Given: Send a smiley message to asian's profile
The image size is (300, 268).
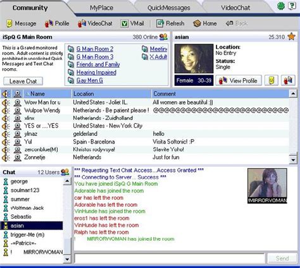Looking at the screenshot, I should (x=272, y=81).
